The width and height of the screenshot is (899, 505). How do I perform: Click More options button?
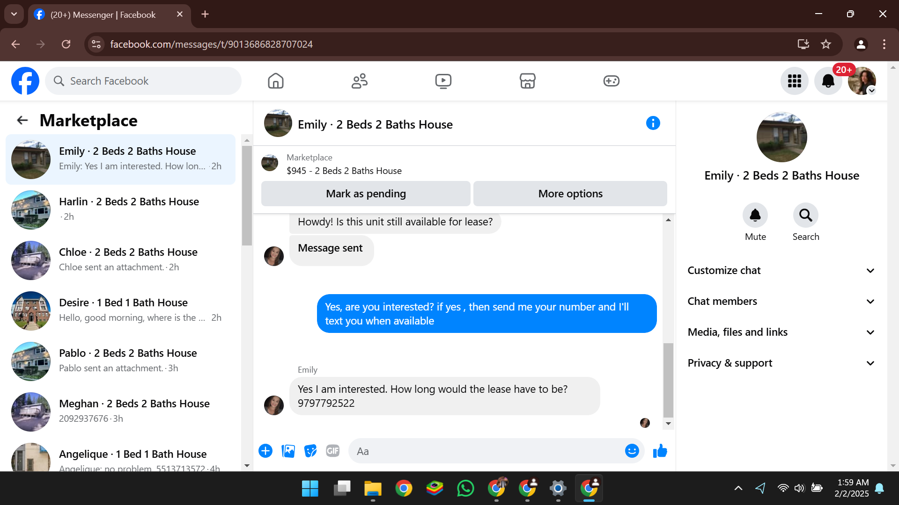click(570, 194)
